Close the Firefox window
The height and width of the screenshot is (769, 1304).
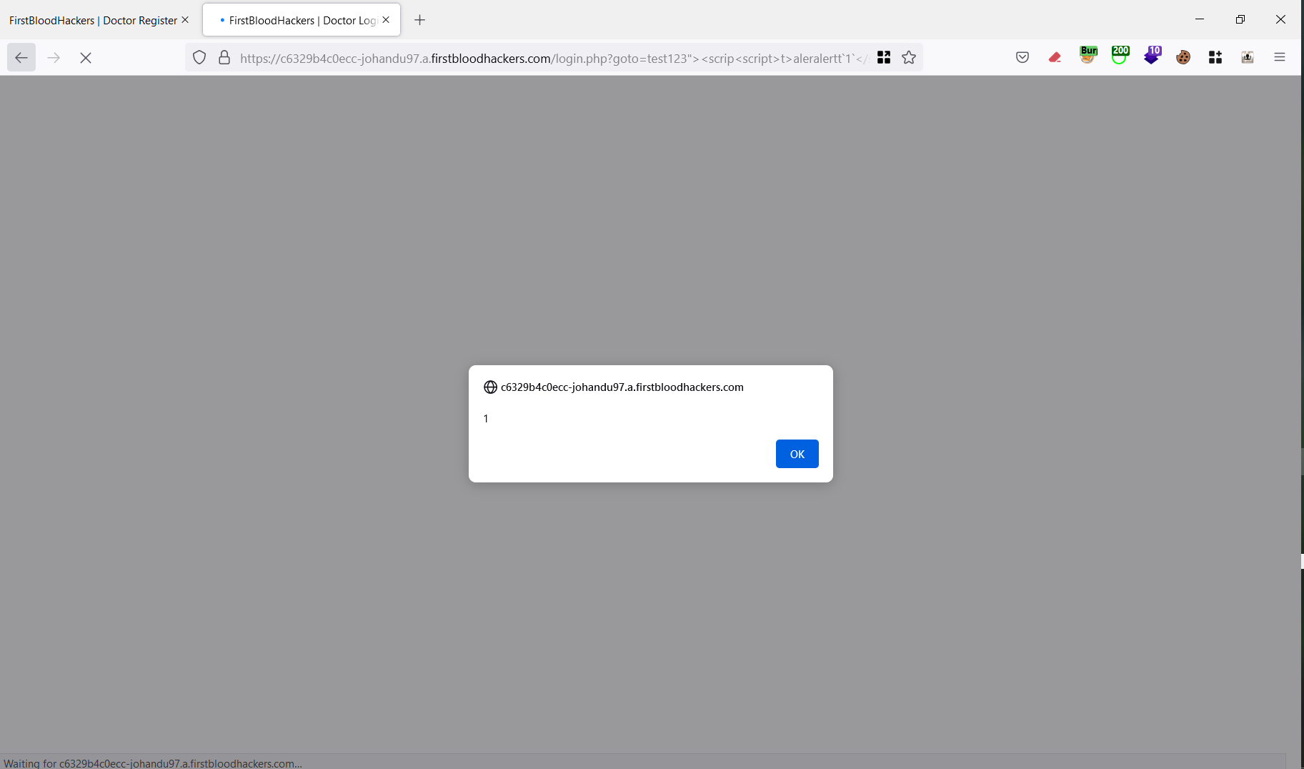click(x=1281, y=19)
